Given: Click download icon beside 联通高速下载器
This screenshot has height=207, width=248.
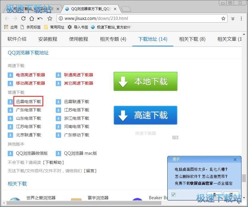Looking at the screenshot, I should click(58, 75).
